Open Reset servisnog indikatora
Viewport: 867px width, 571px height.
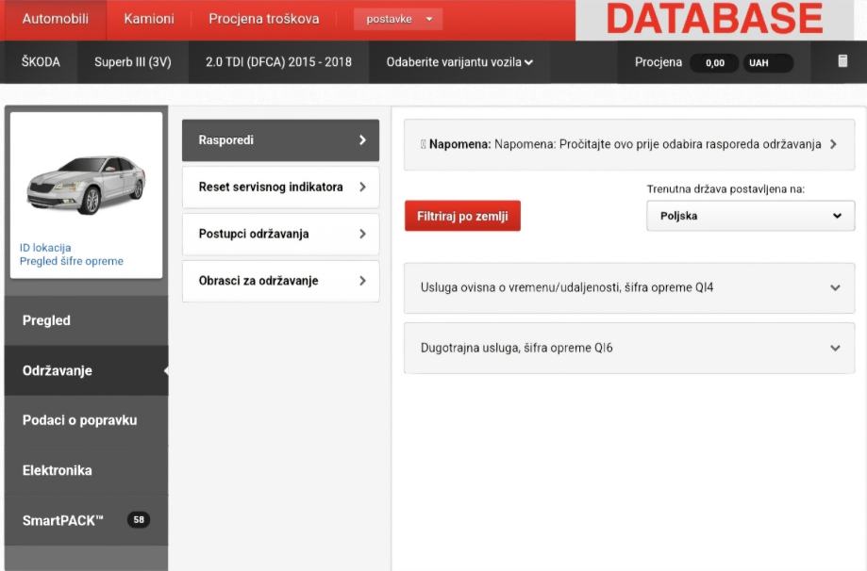[280, 188]
